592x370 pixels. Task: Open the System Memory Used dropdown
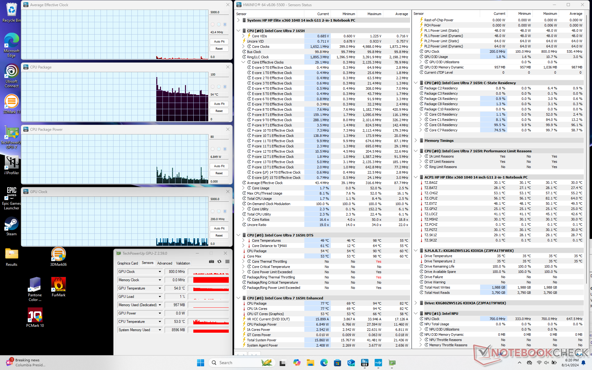tap(160, 330)
